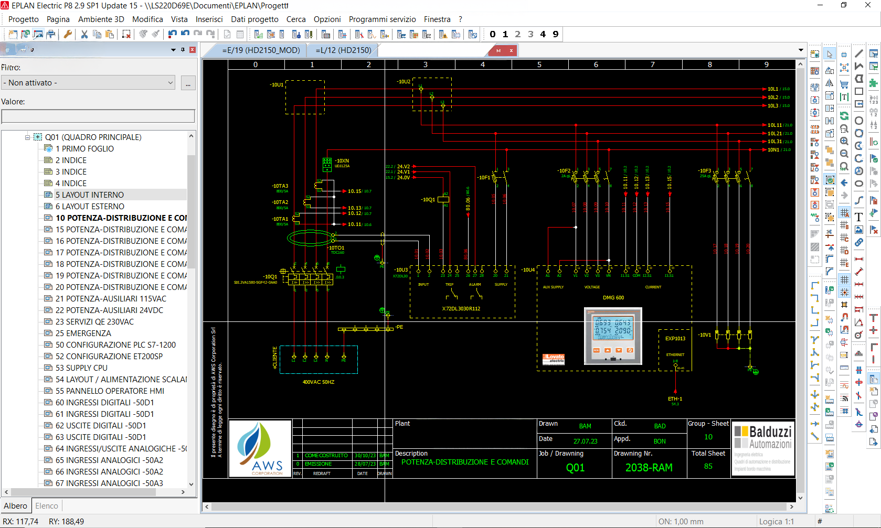Collapse the Q01 (QUADRO PRINCIPALE) tree node
The width and height of the screenshot is (881, 528).
(x=27, y=137)
